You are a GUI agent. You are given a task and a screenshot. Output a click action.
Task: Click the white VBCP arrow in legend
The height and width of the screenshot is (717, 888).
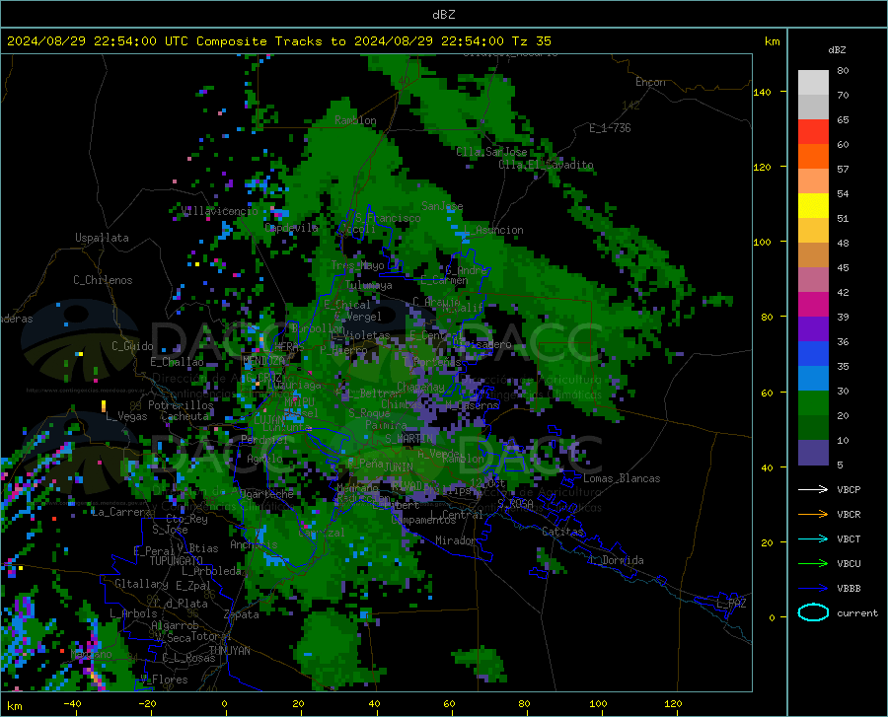(813, 489)
